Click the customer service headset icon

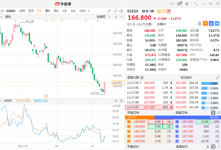tap(172, 4)
